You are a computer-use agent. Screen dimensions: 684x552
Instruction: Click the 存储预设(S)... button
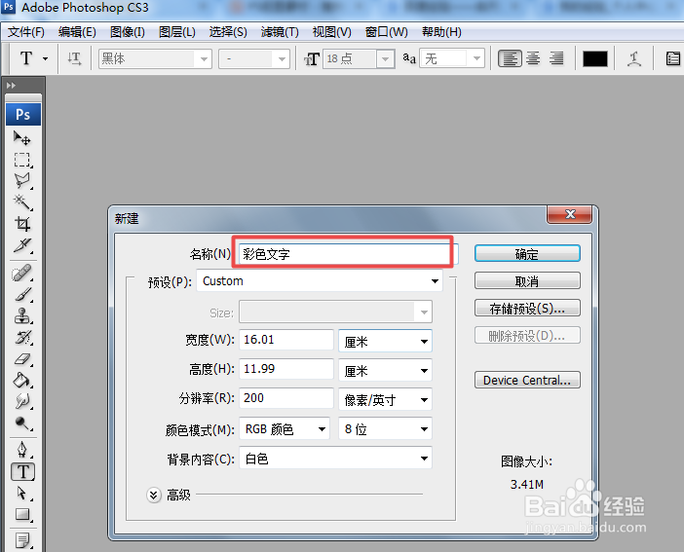(527, 309)
